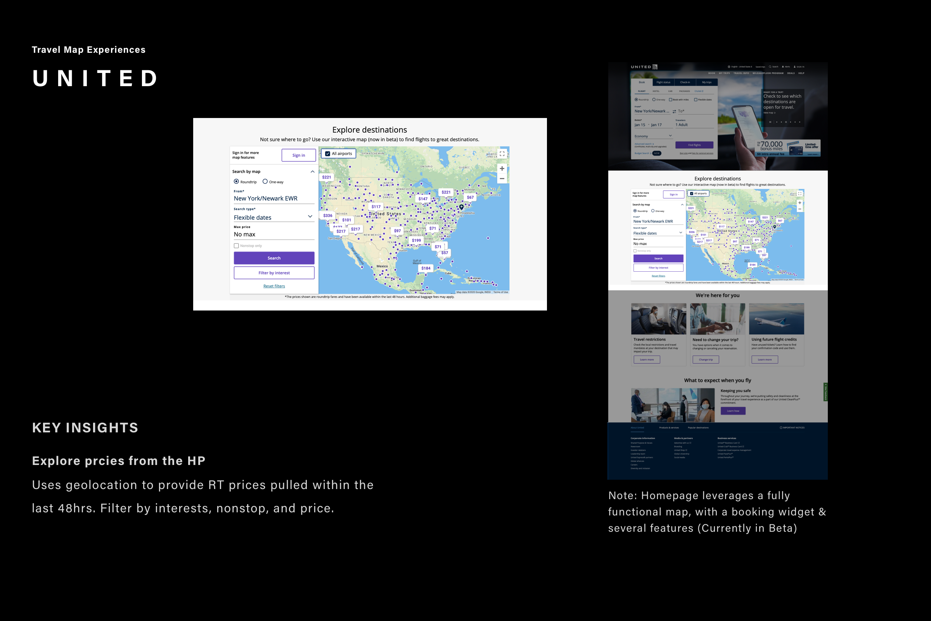Click Travel restrictions card image thumbnail
The width and height of the screenshot is (931, 621).
[659, 319]
